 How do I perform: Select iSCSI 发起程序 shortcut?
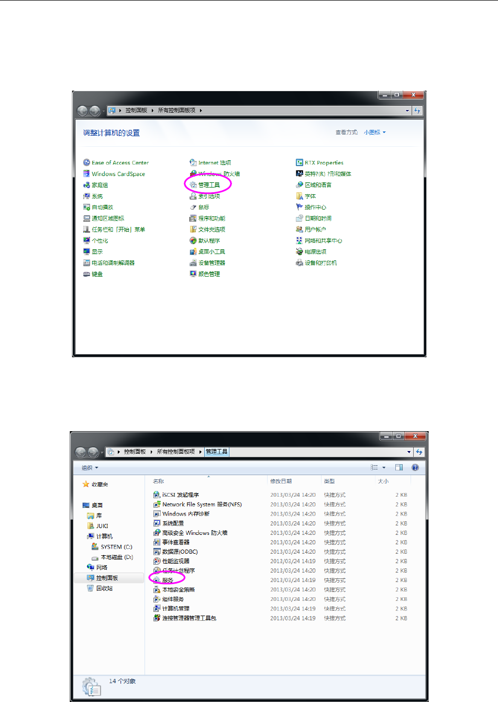[176, 495]
